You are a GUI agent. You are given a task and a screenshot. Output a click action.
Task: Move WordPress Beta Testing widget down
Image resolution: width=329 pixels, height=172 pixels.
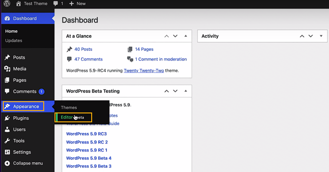coord(175,91)
